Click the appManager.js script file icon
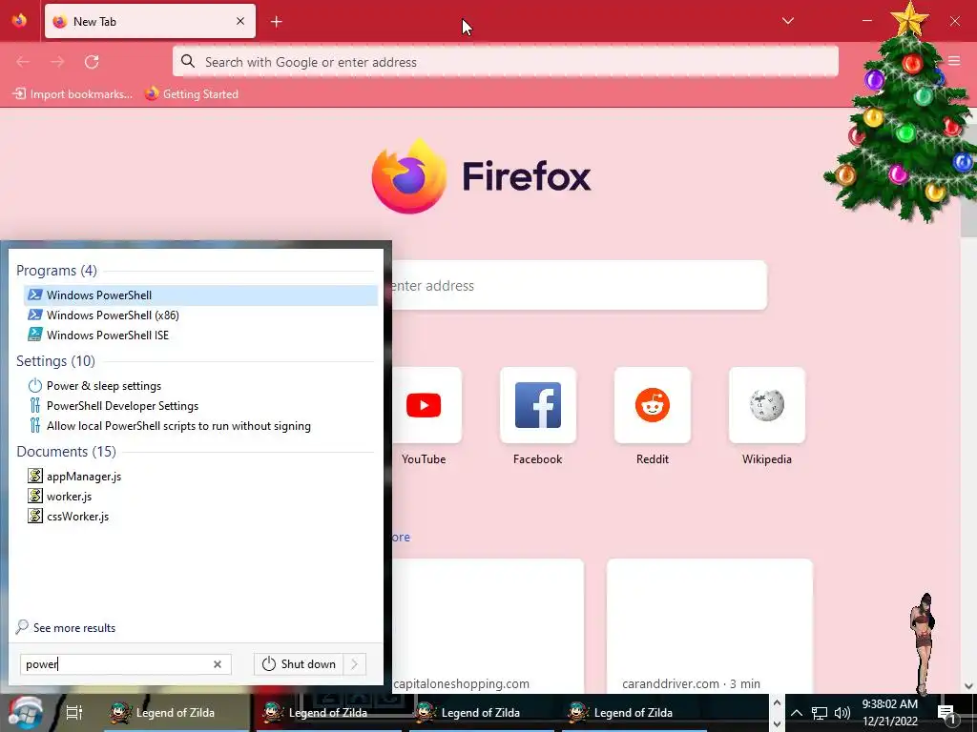Image resolution: width=977 pixels, height=732 pixels. pyautogui.click(x=35, y=477)
